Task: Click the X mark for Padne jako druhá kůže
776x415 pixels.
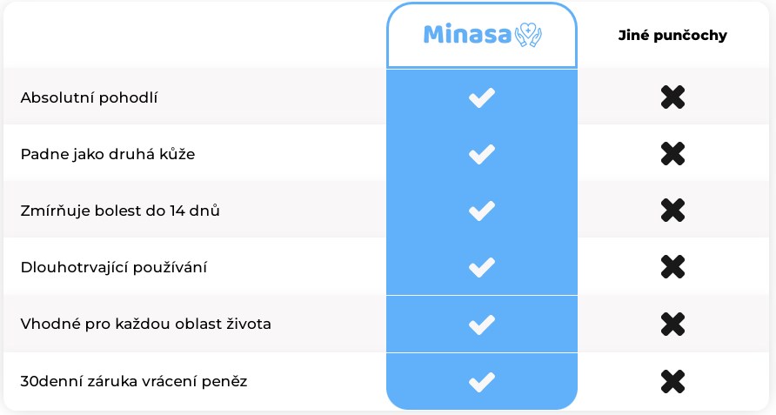Action: click(672, 154)
